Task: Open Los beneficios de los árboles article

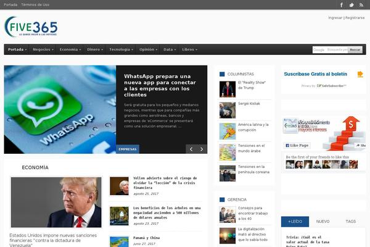Action: pos(166,212)
